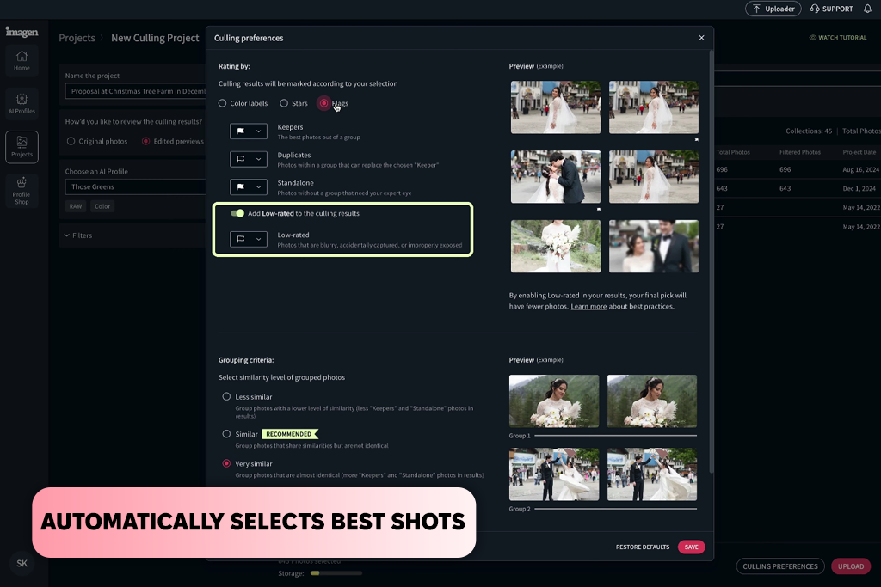Open the Keepers flag dropdown
This screenshot has width=881, height=587.
(x=249, y=131)
